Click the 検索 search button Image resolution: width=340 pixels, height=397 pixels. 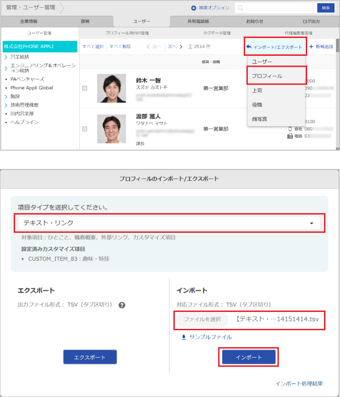[x=326, y=8]
